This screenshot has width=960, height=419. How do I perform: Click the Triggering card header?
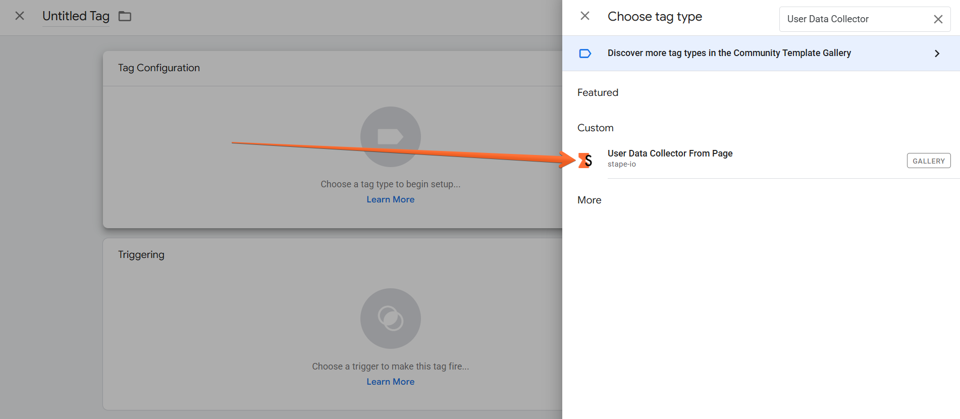pyautogui.click(x=141, y=255)
